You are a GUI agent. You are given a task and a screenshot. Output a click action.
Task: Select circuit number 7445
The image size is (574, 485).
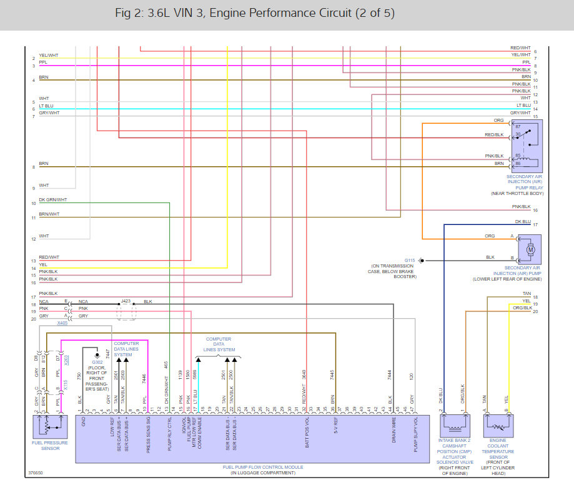point(332,375)
